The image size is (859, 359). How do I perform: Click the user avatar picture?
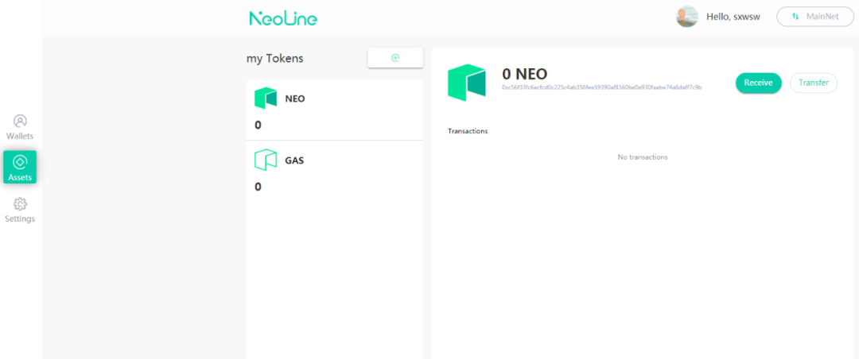pyautogui.click(x=687, y=17)
